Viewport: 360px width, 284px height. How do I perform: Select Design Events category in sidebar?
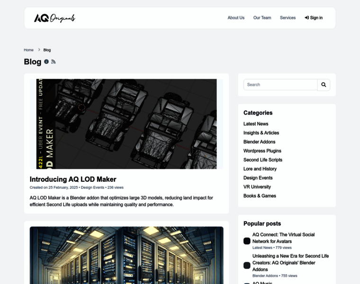click(258, 178)
